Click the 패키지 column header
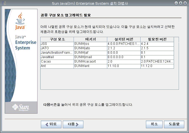 [x=90, y=39]
